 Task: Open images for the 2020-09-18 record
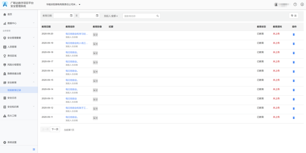(x=95, y=53)
